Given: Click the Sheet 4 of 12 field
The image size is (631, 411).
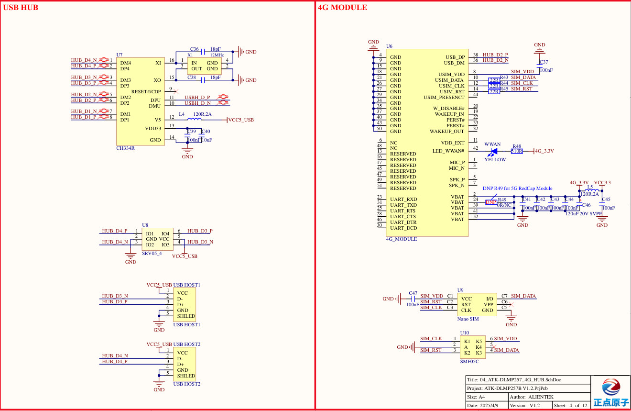Looking at the screenshot, I should pos(571,405).
